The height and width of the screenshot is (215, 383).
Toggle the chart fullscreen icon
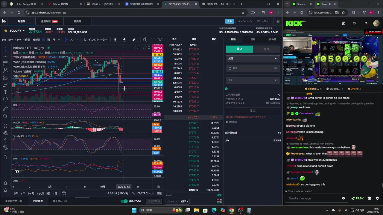click(x=153, y=40)
